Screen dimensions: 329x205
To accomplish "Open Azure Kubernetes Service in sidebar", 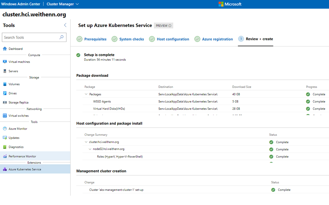I will coord(35,169).
